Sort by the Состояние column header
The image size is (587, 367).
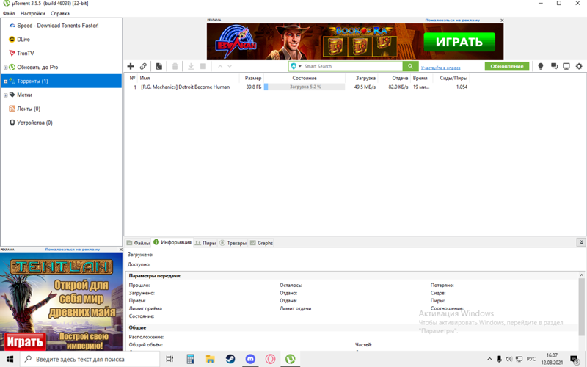(x=305, y=78)
